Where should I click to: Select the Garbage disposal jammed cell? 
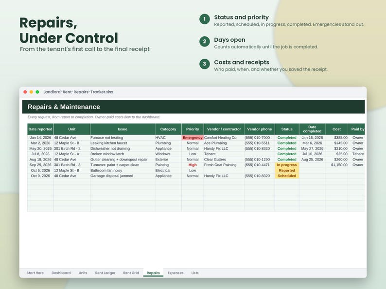click(123, 176)
